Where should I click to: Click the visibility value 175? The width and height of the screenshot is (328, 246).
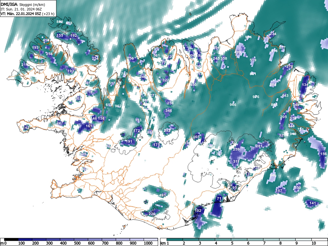[156, 145]
